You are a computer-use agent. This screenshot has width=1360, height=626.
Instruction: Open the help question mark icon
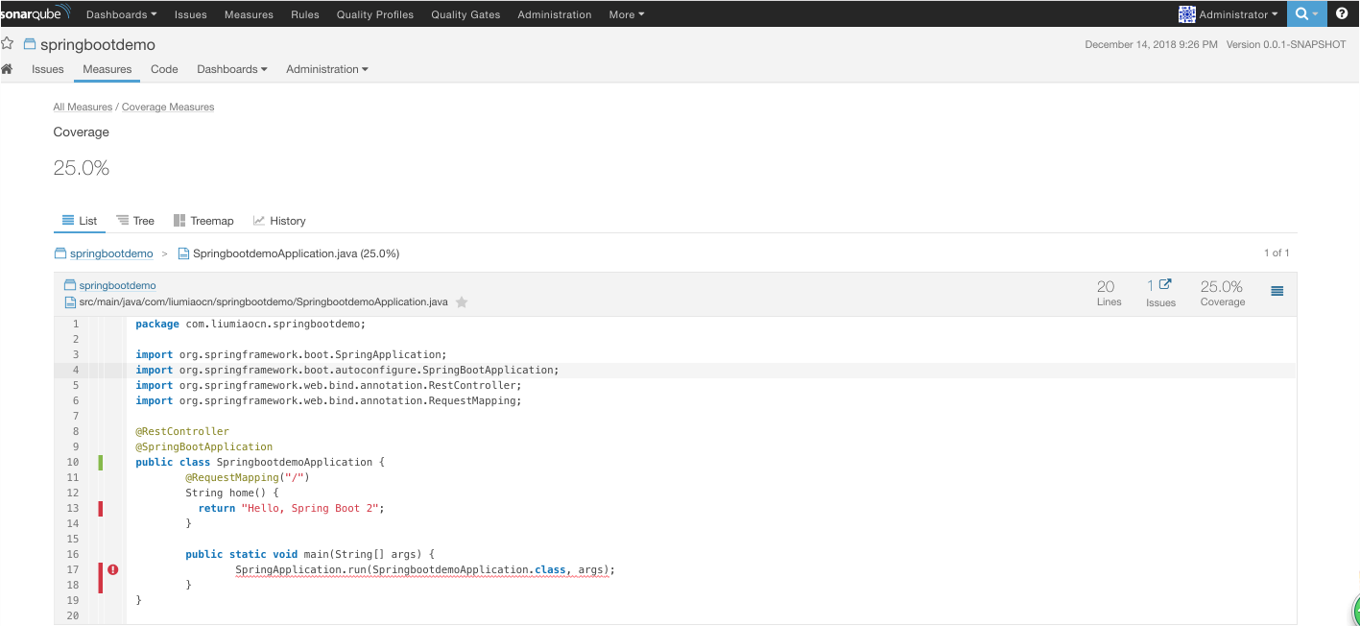tap(1342, 13)
